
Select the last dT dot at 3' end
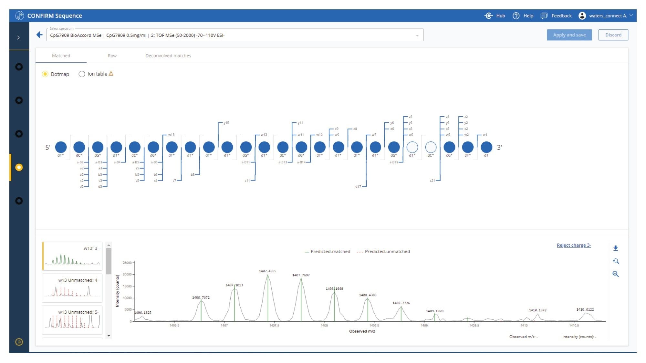pos(486,147)
